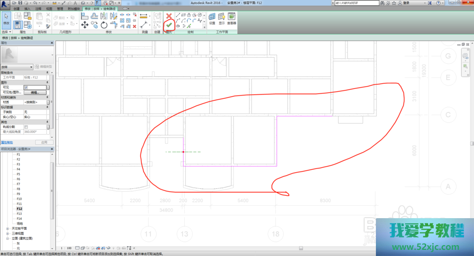The width and height of the screenshot is (474, 256).
Task: Select F13 in the project browser
Action: pos(19,213)
